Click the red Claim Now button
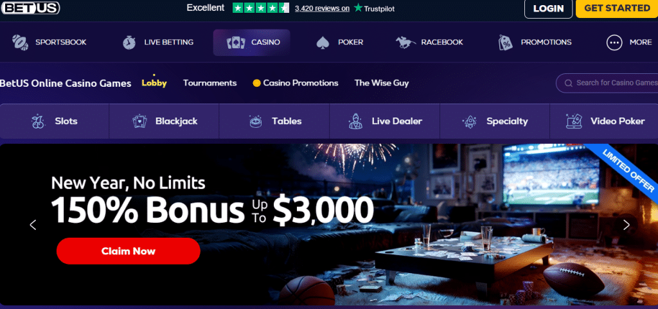 point(129,251)
